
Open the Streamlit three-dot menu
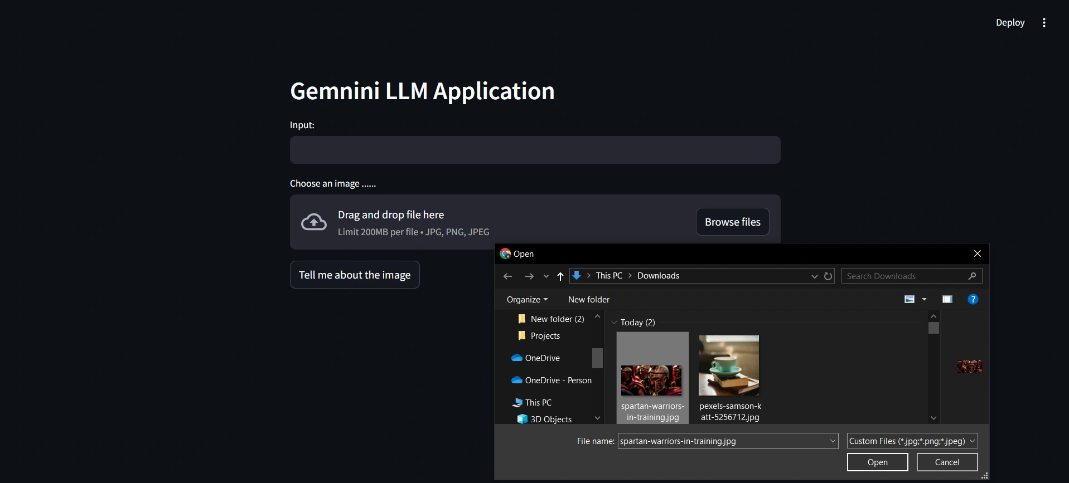click(1044, 23)
